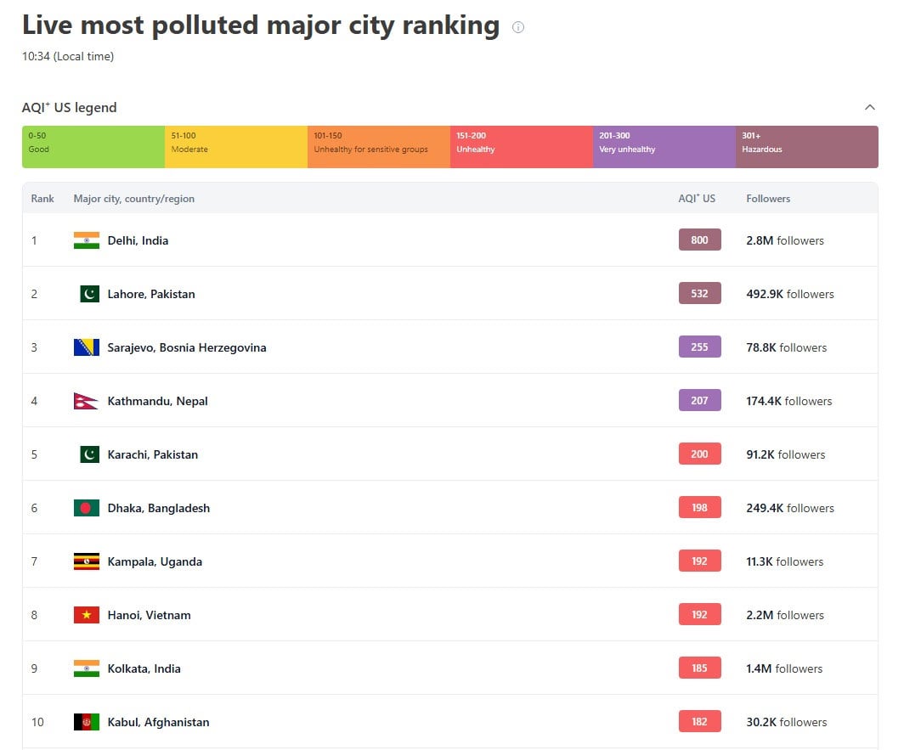Image resolution: width=904 pixels, height=750 pixels.
Task: Click the Hazardous 301+ legend block
Action: click(x=806, y=147)
